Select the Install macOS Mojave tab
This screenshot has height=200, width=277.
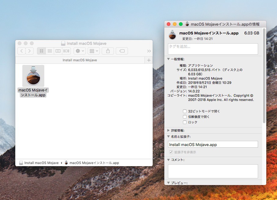point(80,60)
